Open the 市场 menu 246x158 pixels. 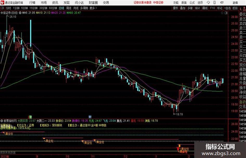[x=44, y=3]
